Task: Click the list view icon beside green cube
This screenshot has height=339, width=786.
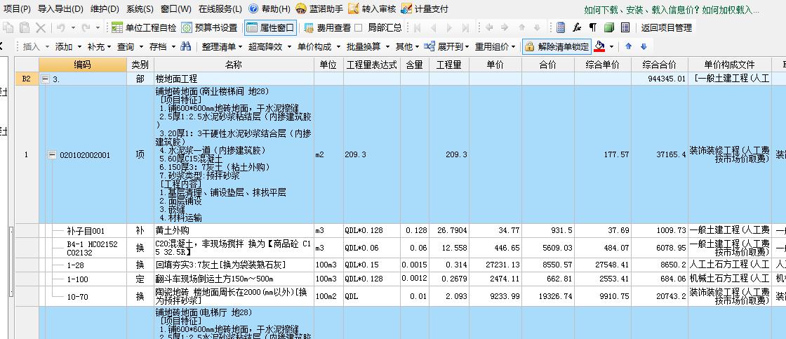Action: (x=625, y=27)
